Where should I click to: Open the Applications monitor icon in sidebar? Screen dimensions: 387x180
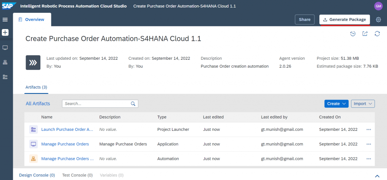5,48
